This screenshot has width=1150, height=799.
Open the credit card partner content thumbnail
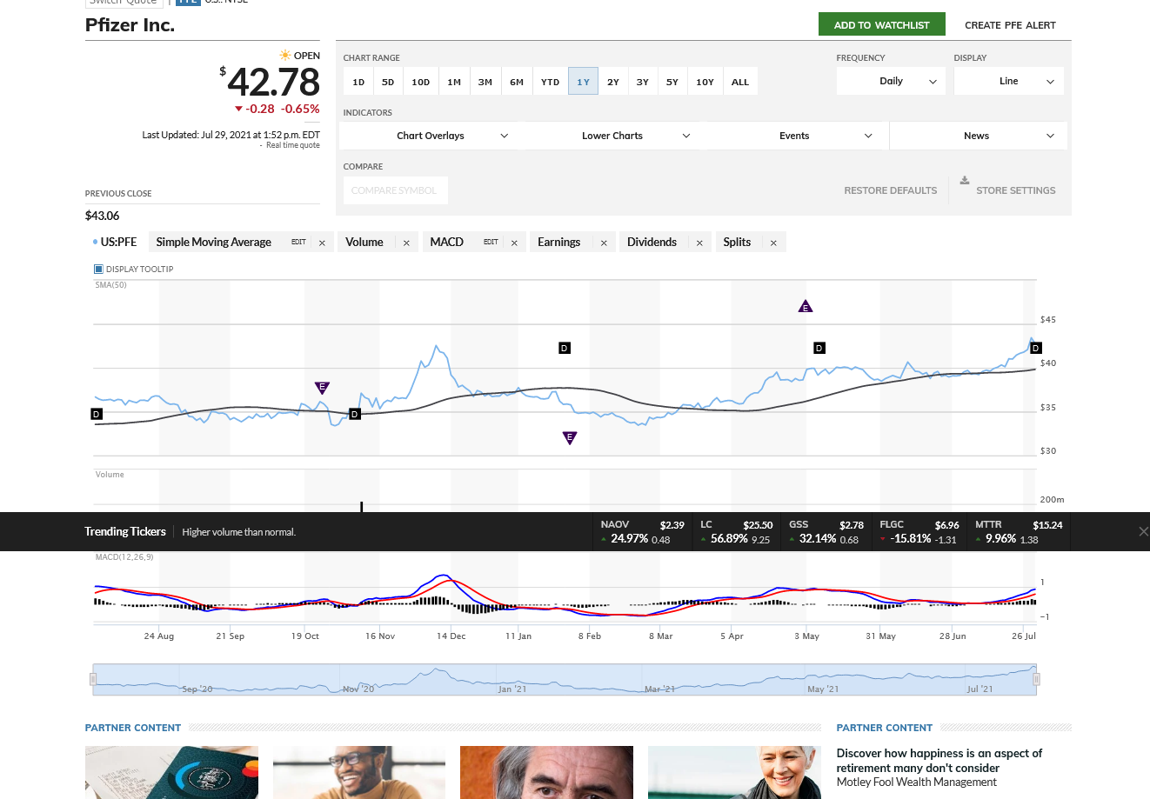(171, 772)
